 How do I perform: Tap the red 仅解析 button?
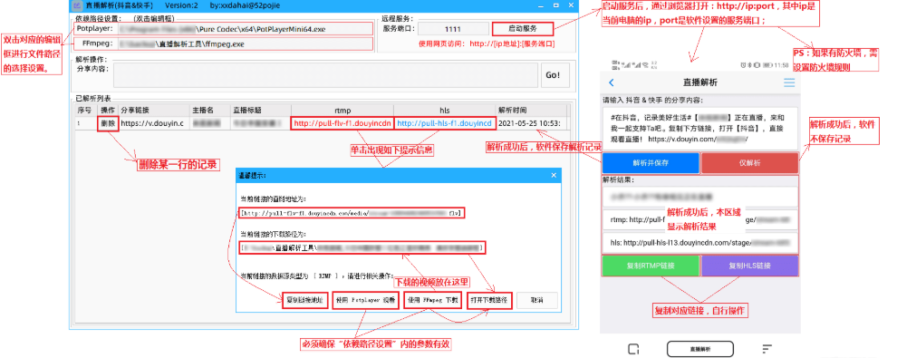pos(749,162)
